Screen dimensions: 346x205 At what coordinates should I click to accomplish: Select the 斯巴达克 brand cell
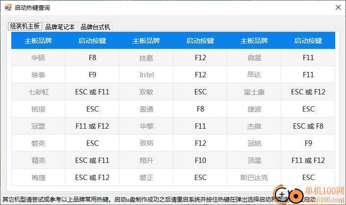click(x=254, y=178)
